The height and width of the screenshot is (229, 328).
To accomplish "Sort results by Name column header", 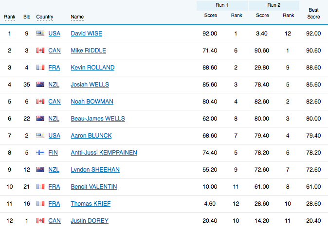I will coord(77,17).
